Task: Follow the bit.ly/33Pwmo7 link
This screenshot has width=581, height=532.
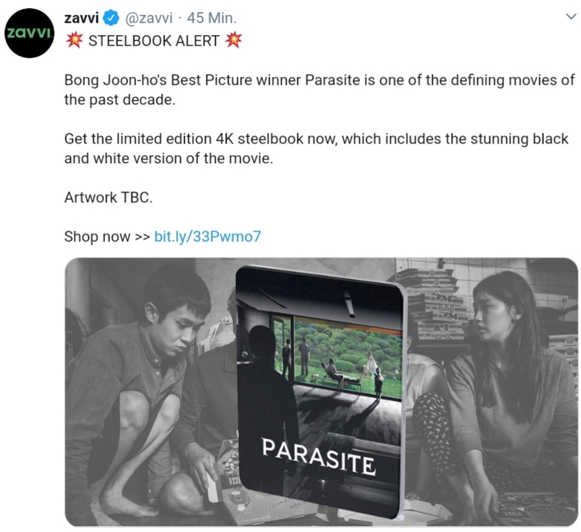Action: click(208, 236)
